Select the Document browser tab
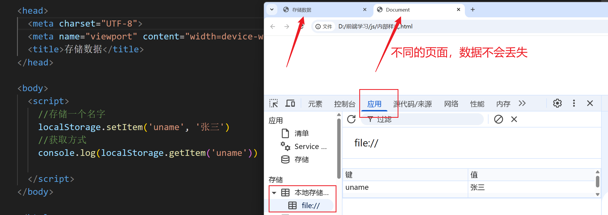 click(419, 10)
